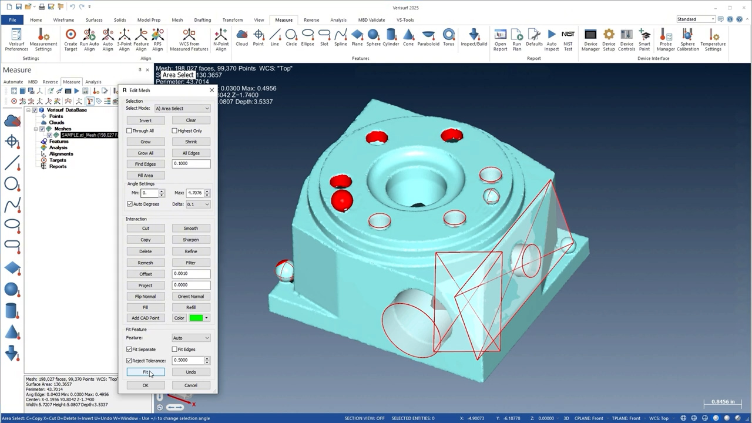Open Analysis tab in Measure panel
This screenshot has height=423, width=752.
(93, 82)
